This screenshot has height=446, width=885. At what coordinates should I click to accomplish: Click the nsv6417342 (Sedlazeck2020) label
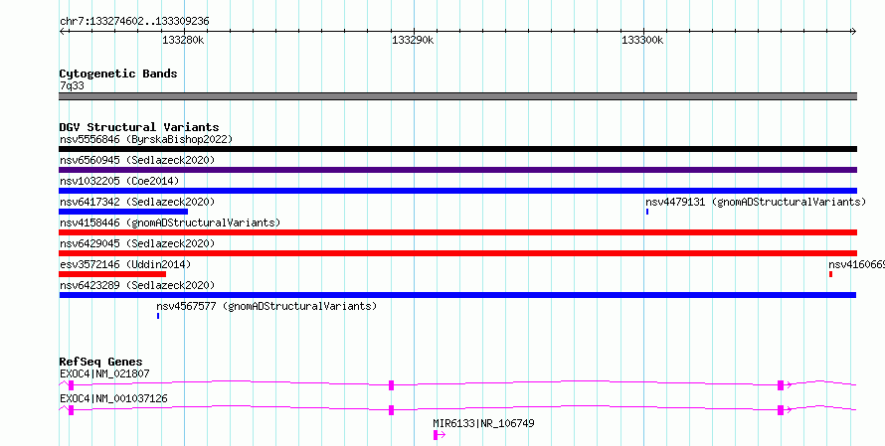pyautogui.click(x=137, y=202)
